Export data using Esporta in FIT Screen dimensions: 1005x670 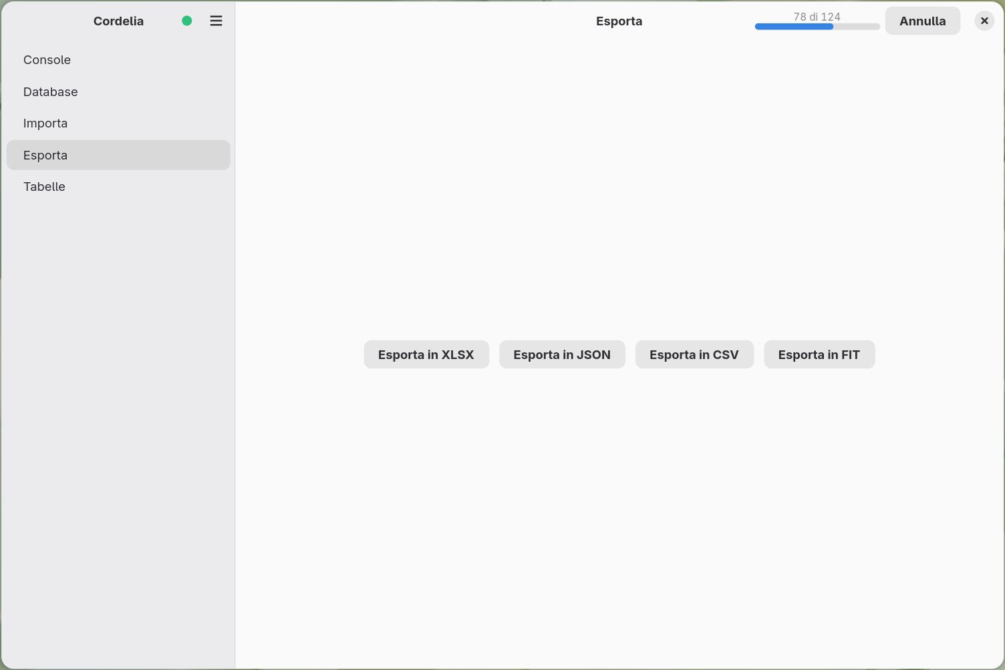[x=819, y=354]
